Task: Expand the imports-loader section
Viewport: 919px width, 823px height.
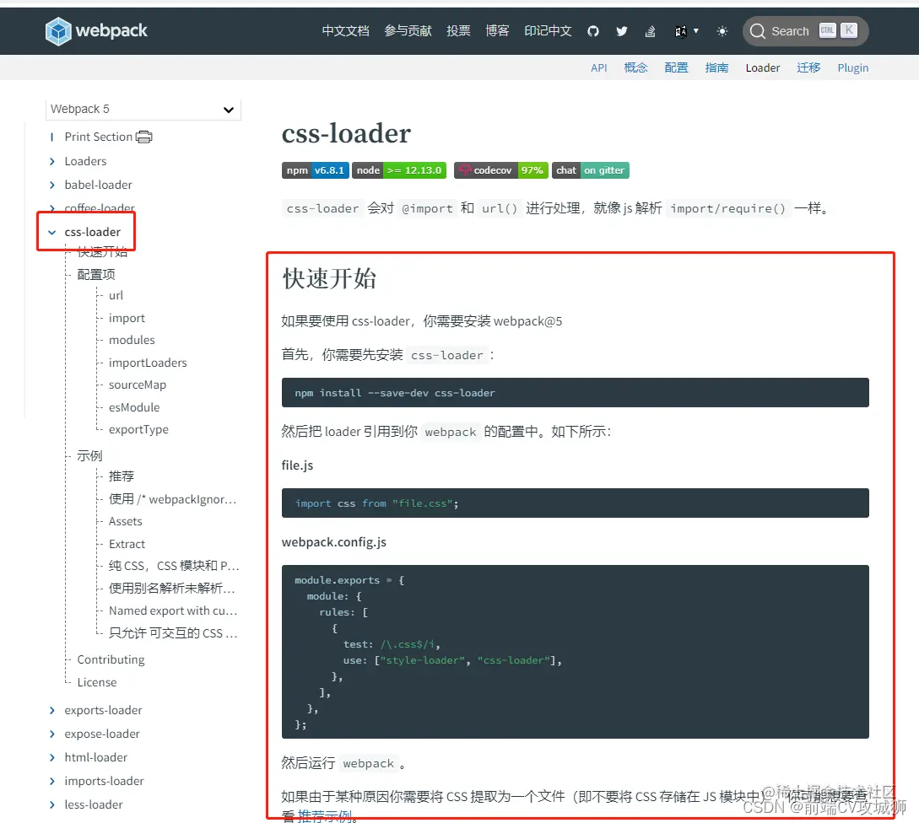Action: point(52,782)
